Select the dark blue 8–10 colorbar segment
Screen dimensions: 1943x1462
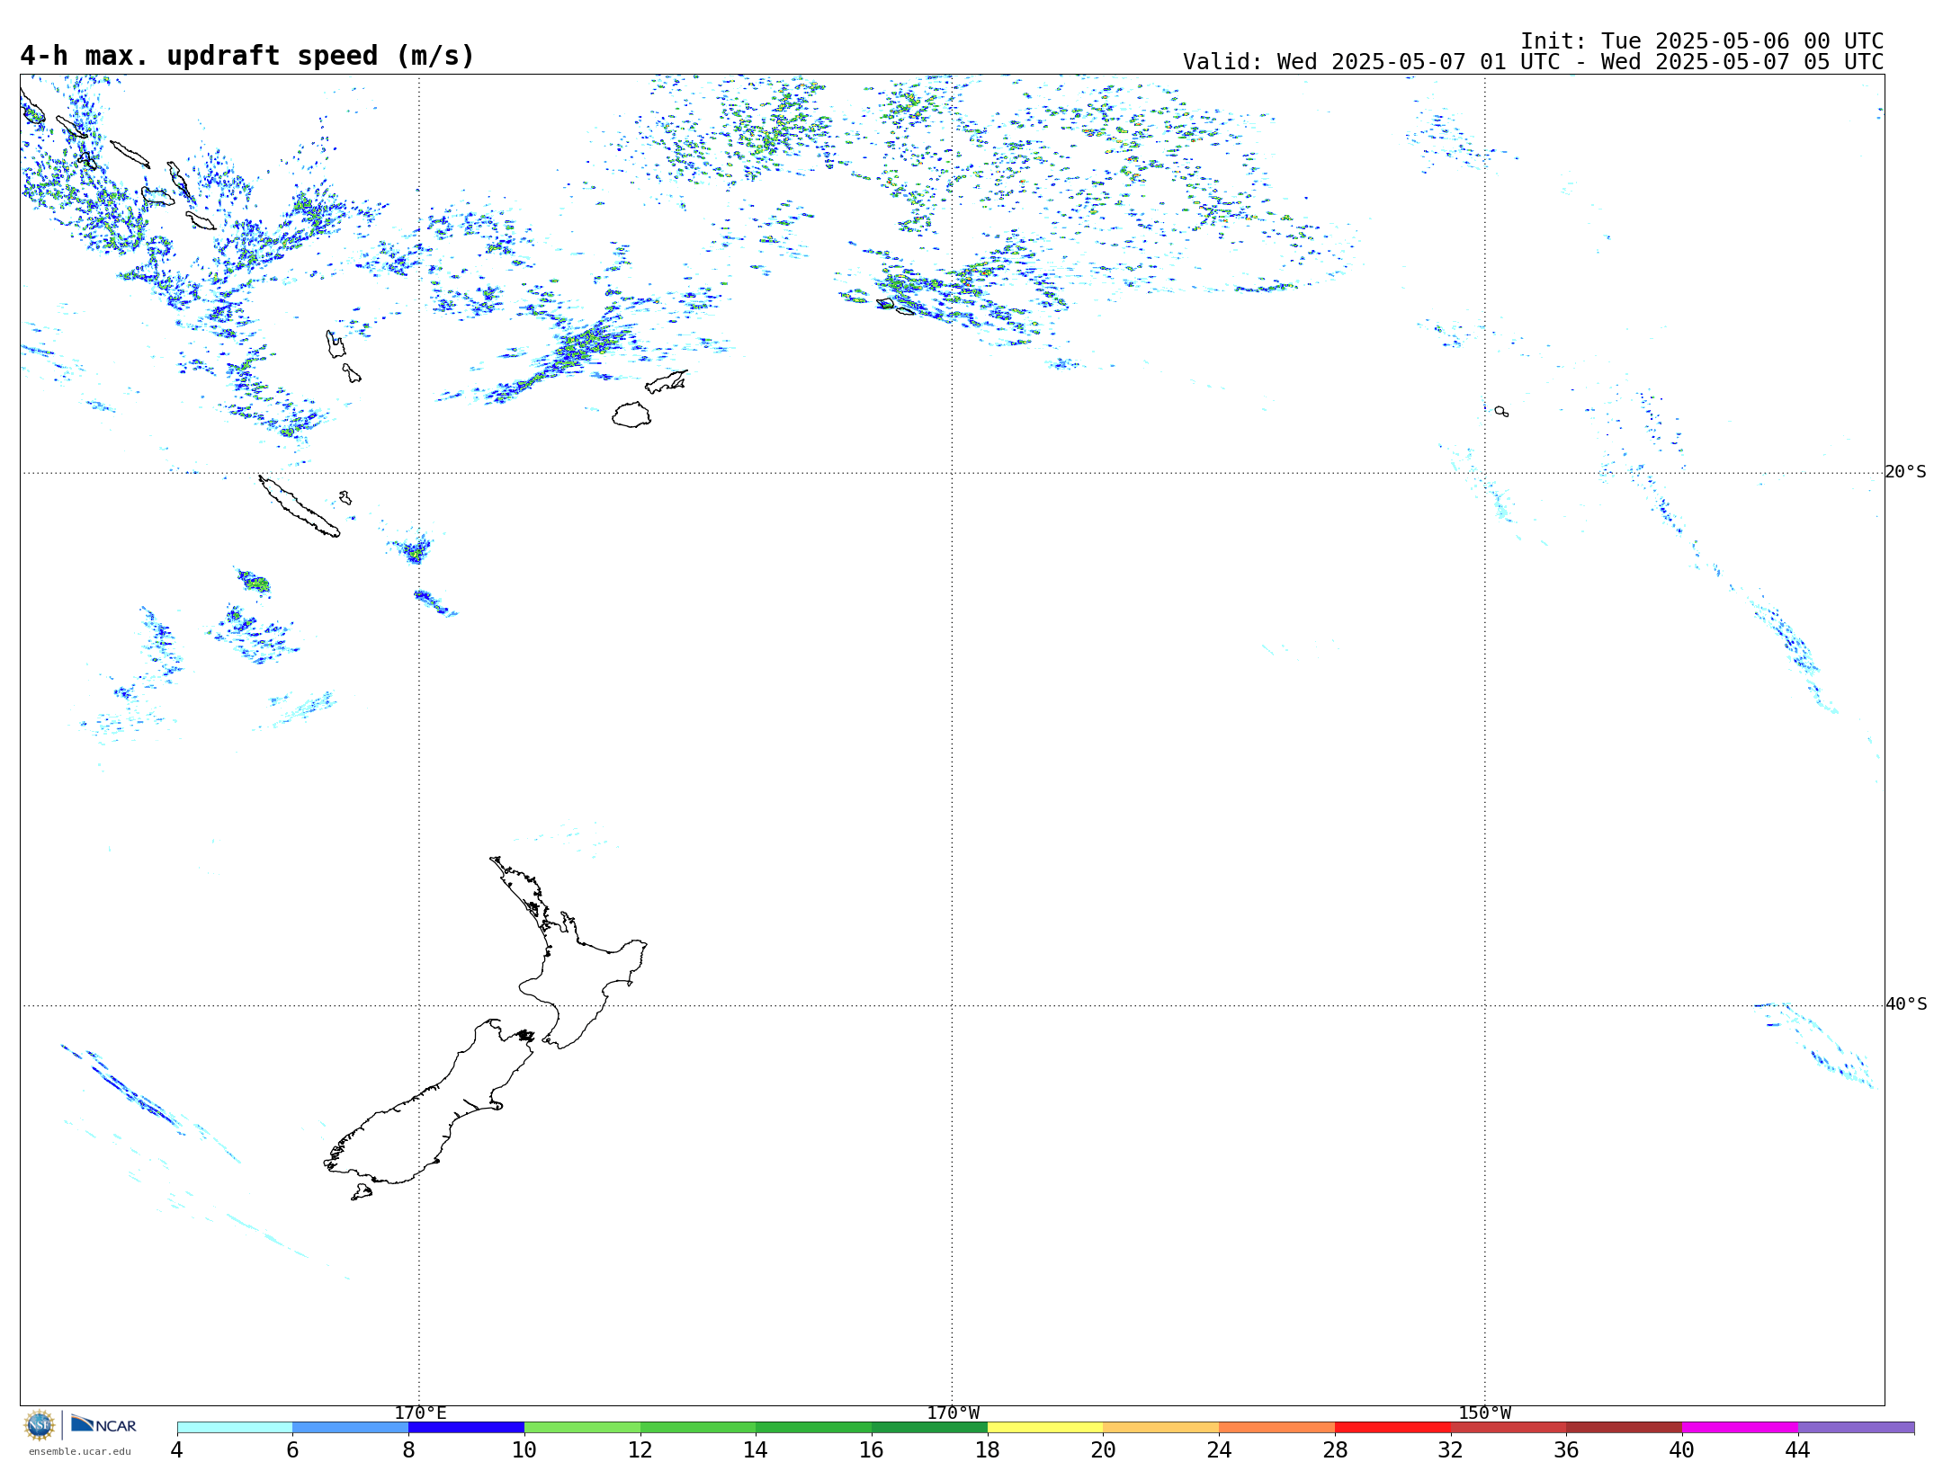pos(466,1428)
